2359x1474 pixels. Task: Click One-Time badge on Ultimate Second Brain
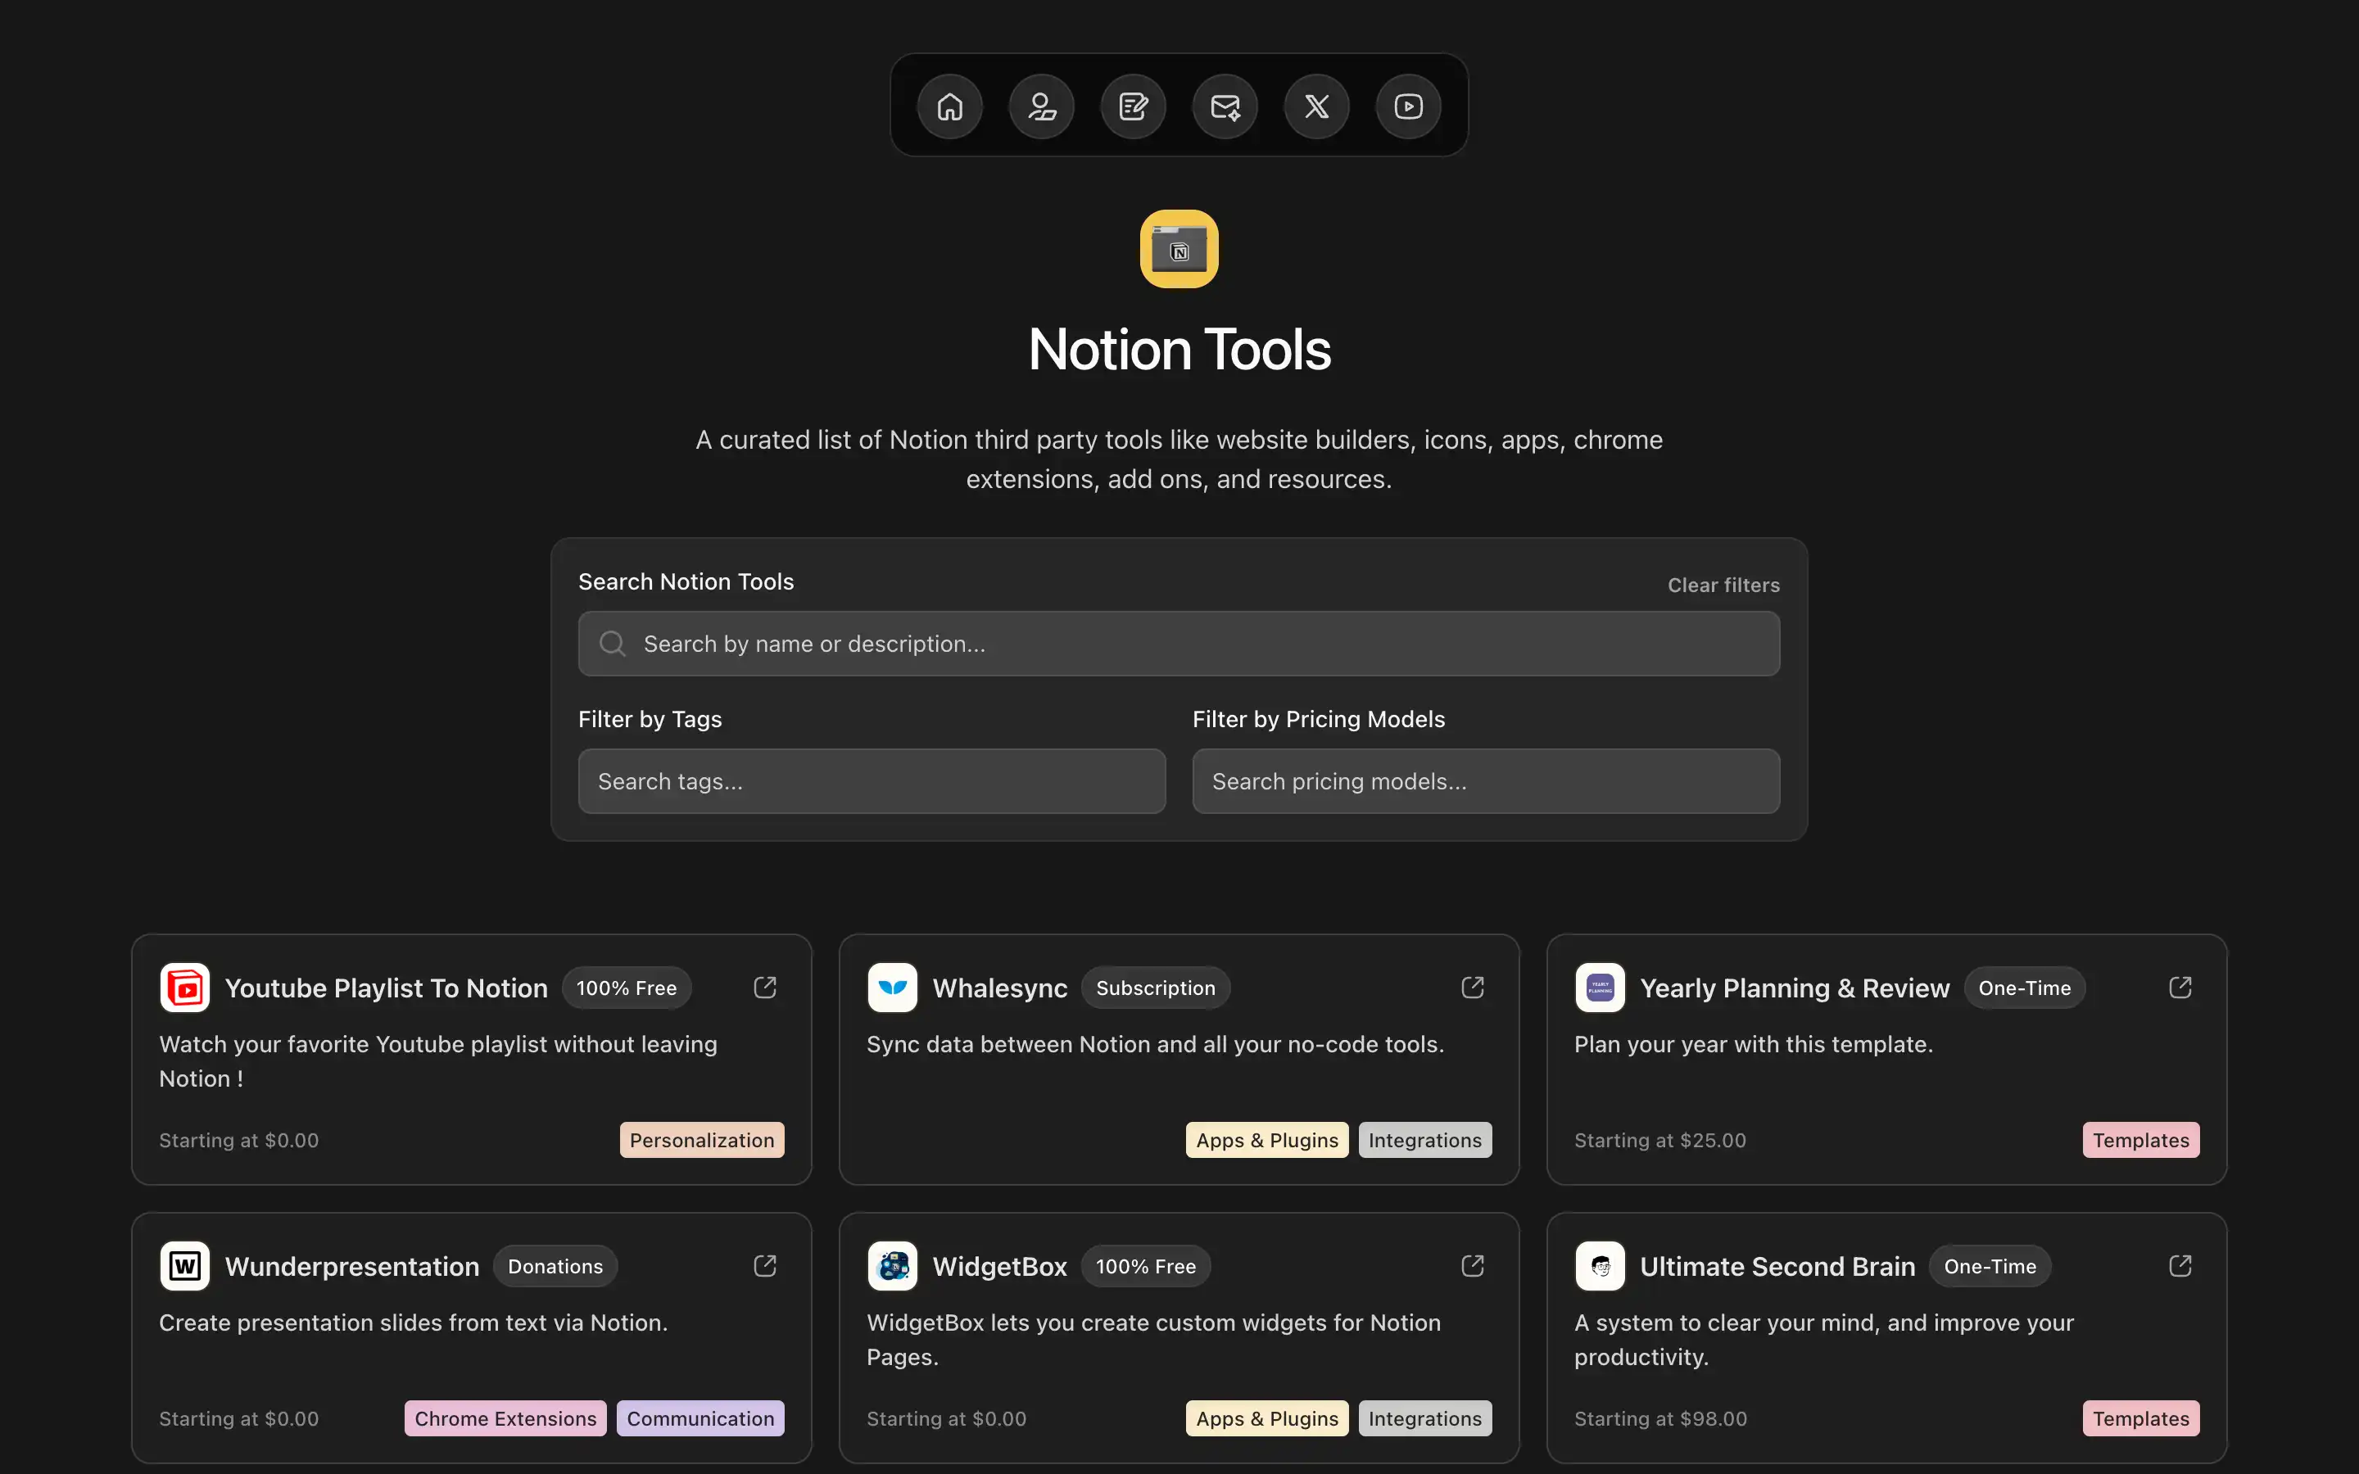[1990, 1265]
